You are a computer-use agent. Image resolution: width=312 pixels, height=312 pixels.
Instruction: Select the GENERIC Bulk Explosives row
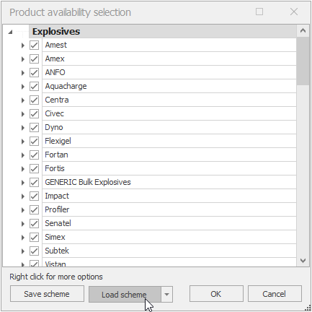pos(169,182)
